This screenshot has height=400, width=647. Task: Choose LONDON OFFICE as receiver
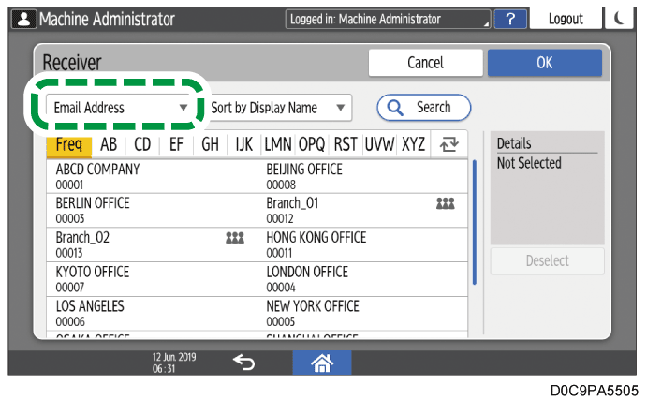[x=361, y=278]
